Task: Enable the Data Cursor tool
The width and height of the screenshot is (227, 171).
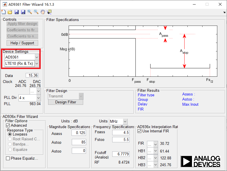Action: 49,12
